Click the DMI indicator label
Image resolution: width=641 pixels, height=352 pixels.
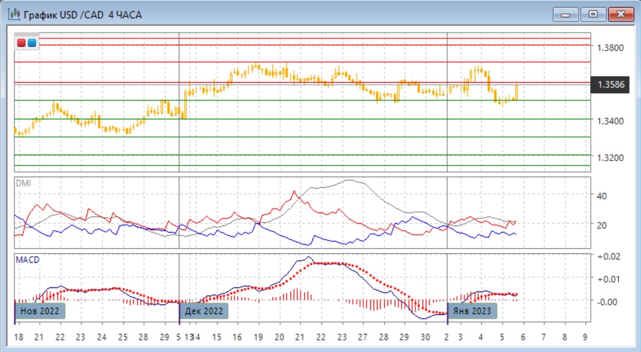pyautogui.click(x=23, y=183)
